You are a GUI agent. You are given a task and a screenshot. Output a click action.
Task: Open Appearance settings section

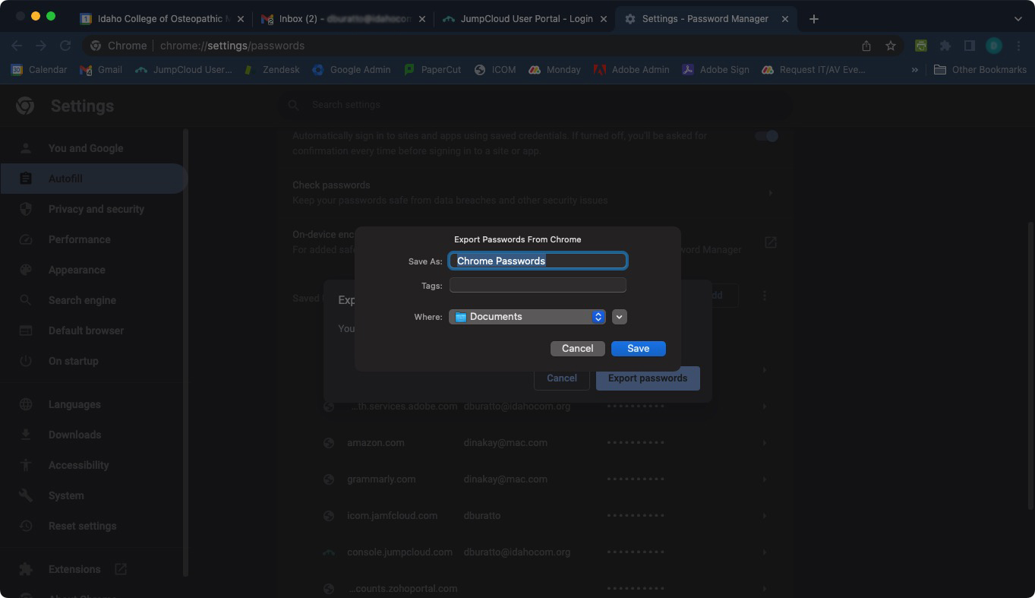point(77,270)
